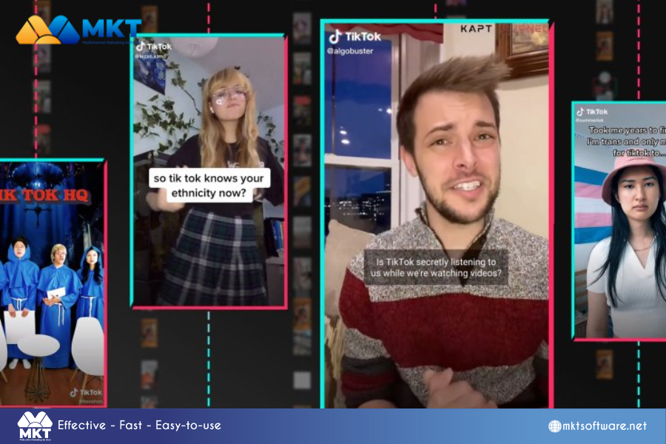Image resolution: width=666 pixels, height=444 pixels.
Task: Open the TIK TOK HQ video thumbnail
Action: point(52,283)
